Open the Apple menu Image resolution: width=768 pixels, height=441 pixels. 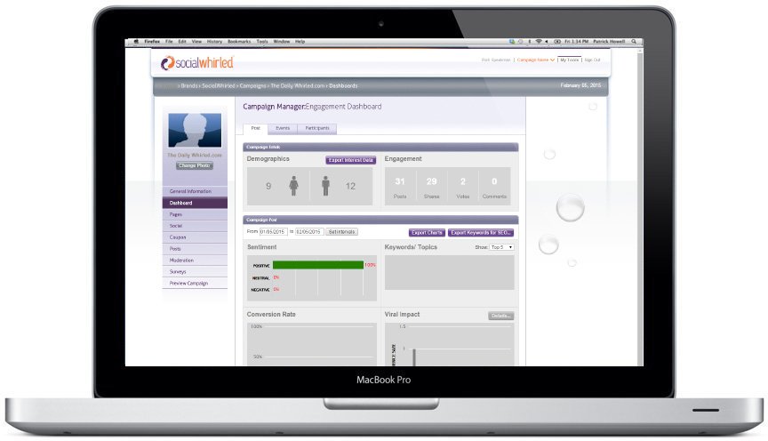tap(136, 41)
